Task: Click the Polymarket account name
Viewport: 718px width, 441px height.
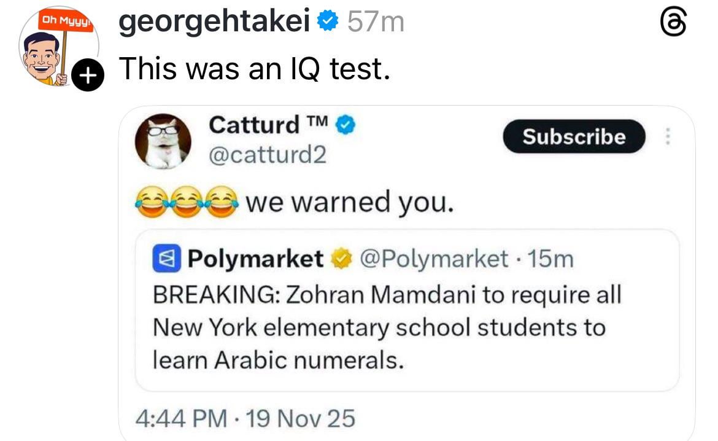Action: 255,259
